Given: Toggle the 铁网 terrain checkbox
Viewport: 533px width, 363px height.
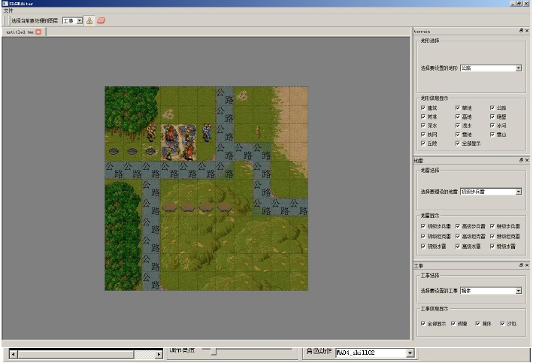Looking at the screenshot, I should coord(423,135).
